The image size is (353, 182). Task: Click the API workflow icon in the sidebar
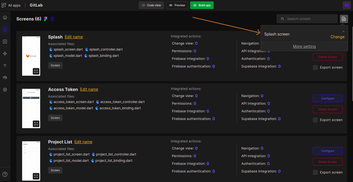(5, 53)
